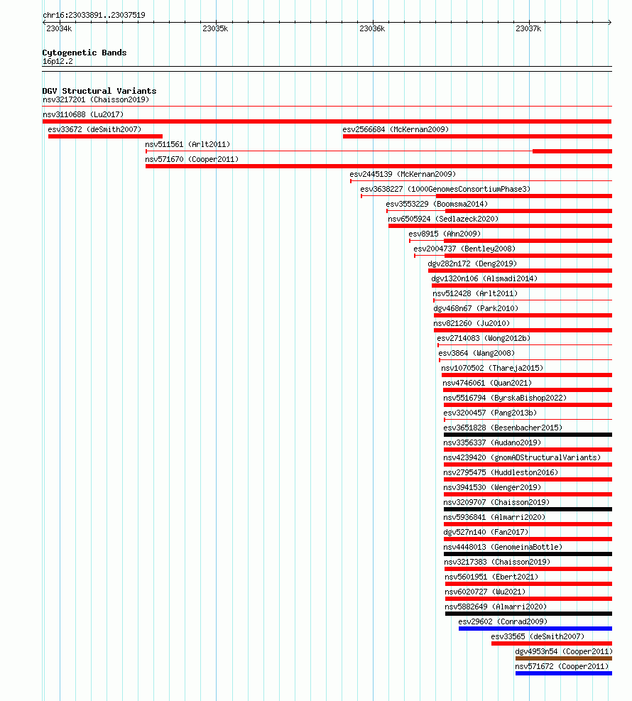Screen dimensions: 632x701
Task: Click the blue bar under esv29602
Action: pos(535,629)
